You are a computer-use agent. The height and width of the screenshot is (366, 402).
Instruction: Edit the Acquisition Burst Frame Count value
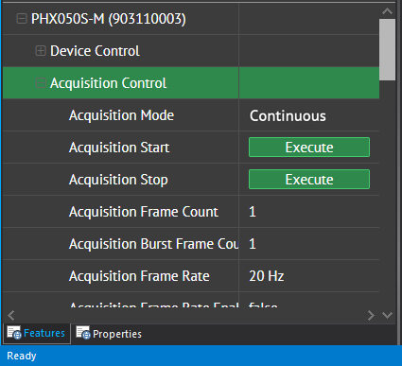pos(309,244)
